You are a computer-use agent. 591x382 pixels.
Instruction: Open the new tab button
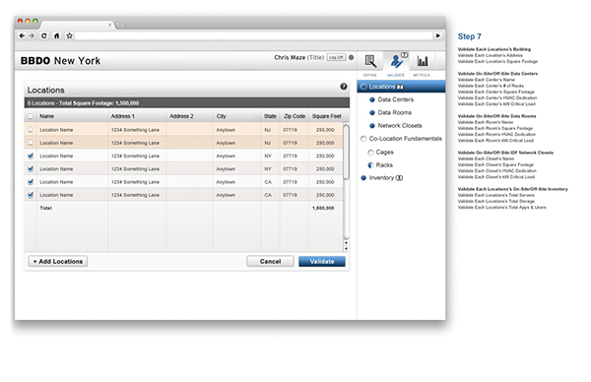[x=120, y=25]
